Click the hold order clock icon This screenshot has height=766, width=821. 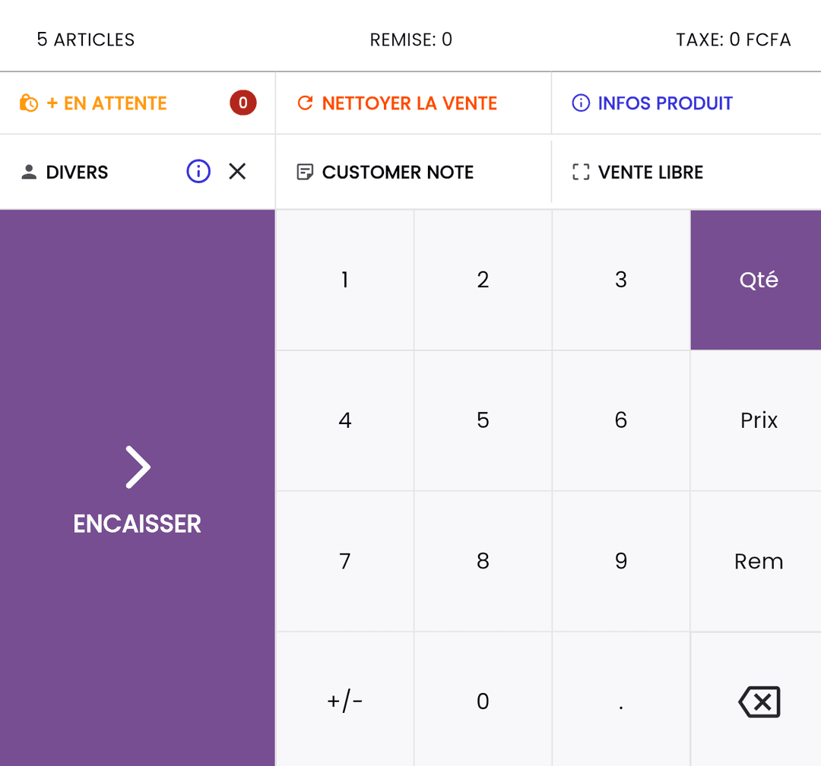click(x=28, y=103)
